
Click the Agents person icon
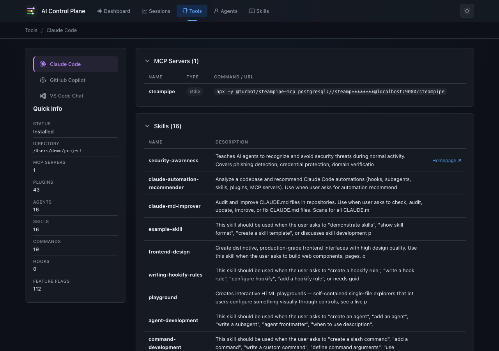[x=216, y=11]
